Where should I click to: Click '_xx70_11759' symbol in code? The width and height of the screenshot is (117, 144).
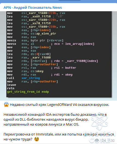tap(40, 23)
